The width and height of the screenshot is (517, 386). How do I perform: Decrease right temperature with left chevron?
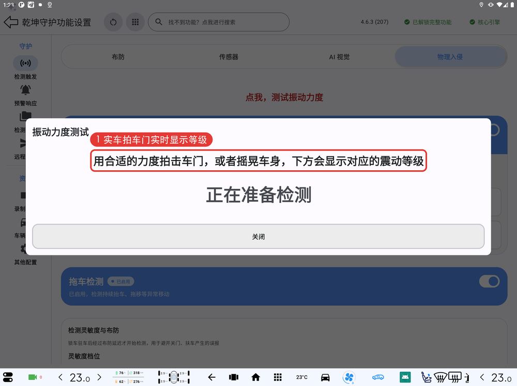(482, 377)
